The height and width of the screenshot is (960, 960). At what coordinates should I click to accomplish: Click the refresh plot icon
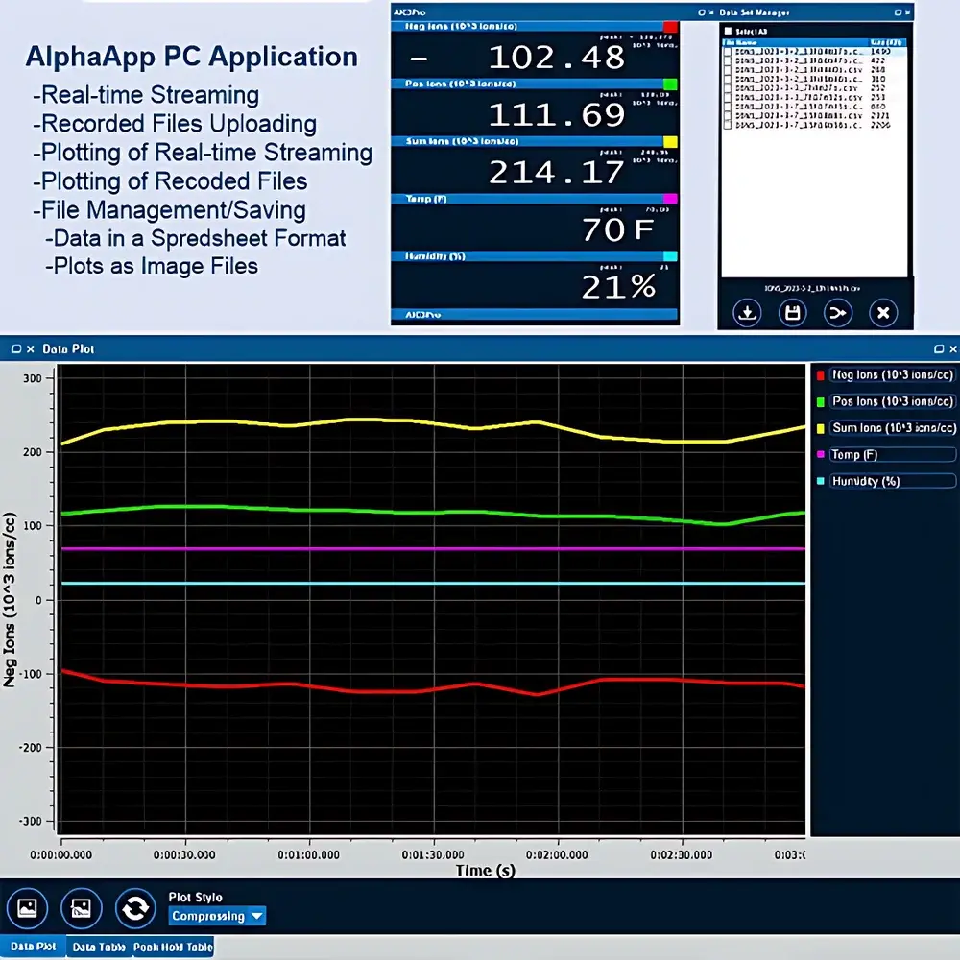(x=135, y=908)
